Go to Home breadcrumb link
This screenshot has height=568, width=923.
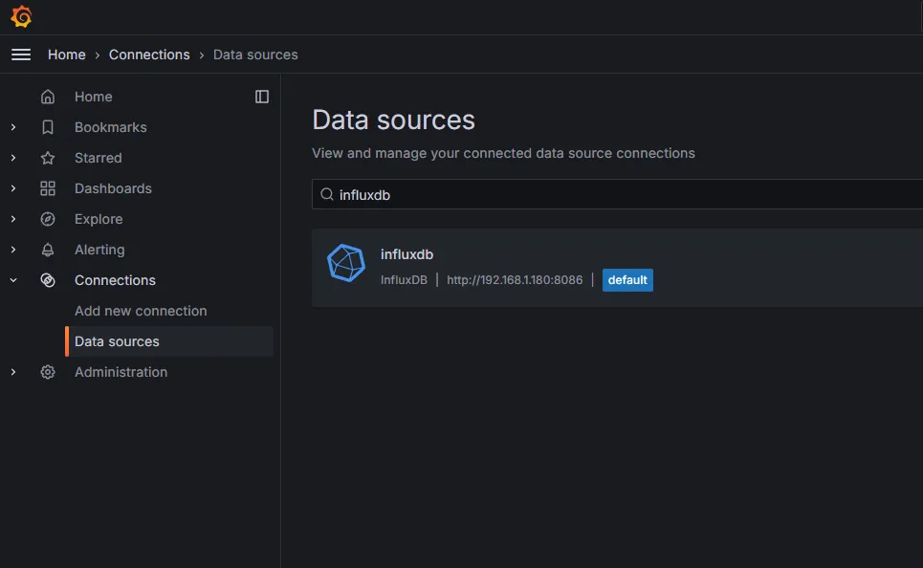tap(67, 55)
